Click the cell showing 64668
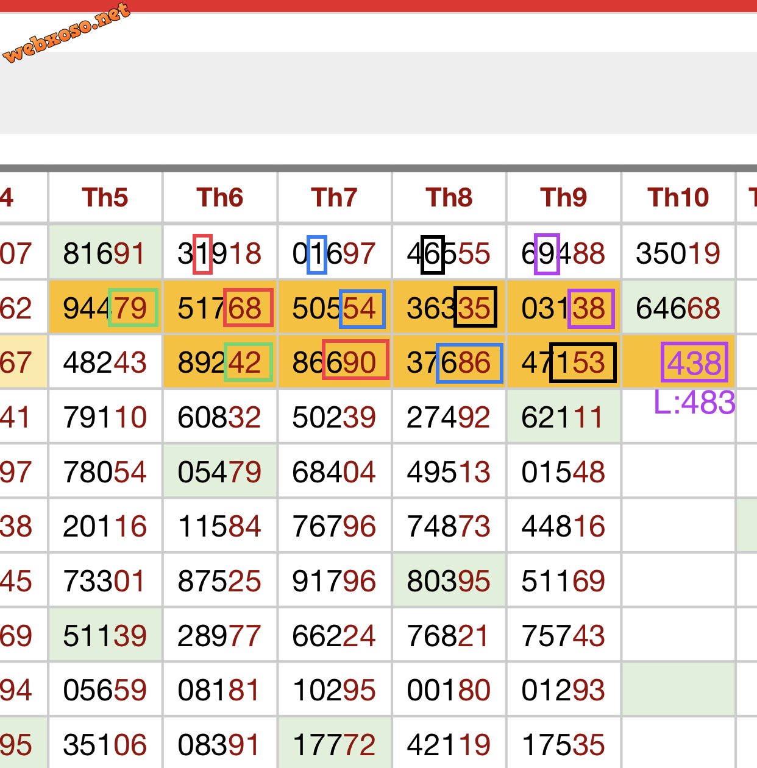This screenshot has height=768, width=757. [678, 308]
